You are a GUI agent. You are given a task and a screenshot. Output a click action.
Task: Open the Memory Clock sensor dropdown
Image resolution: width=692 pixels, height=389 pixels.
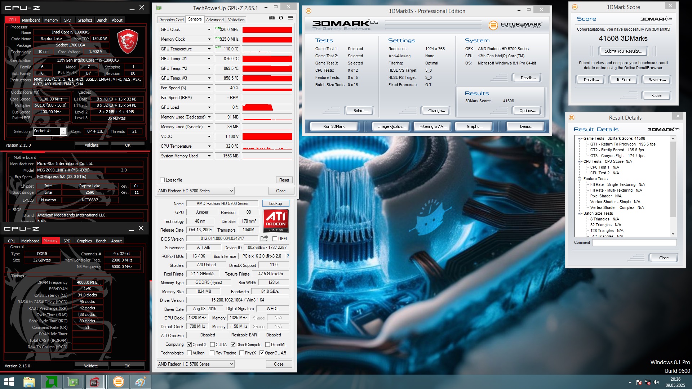point(209,39)
